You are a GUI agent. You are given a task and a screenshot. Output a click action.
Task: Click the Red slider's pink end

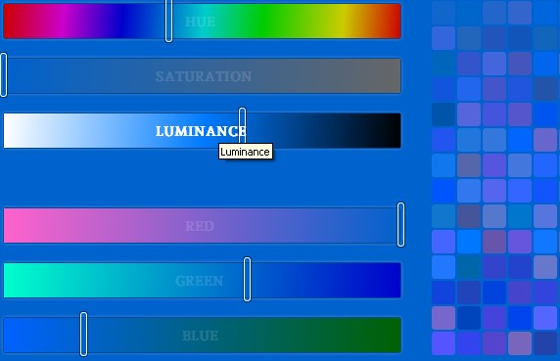click(15, 226)
